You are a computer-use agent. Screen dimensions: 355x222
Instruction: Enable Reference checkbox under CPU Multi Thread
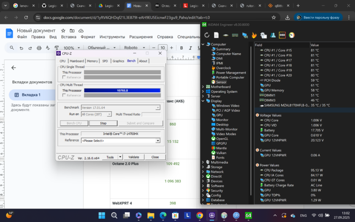(64, 95)
